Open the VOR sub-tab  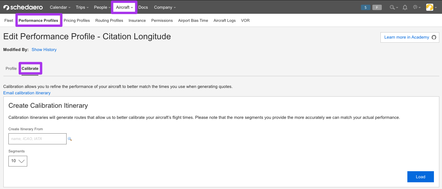coord(245,20)
